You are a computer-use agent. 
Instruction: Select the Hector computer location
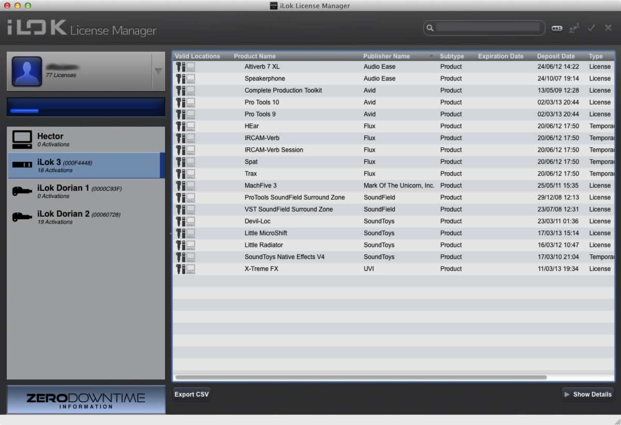tap(85, 140)
